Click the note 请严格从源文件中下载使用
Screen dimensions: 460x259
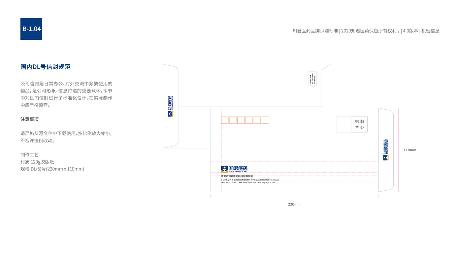coord(66,137)
